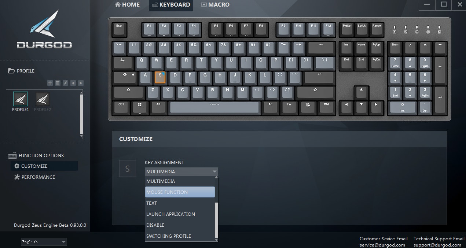Add a new profile with plus icon
This screenshot has height=248, width=466.
point(50,83)
